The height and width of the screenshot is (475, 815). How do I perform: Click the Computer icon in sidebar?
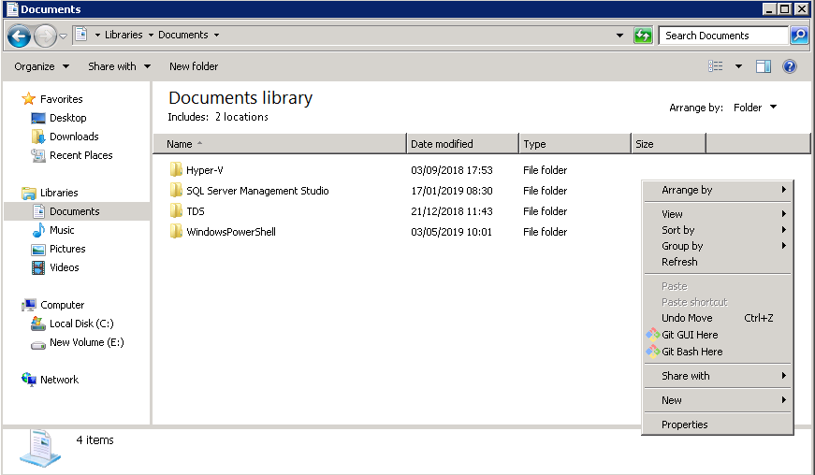point(29,305)
